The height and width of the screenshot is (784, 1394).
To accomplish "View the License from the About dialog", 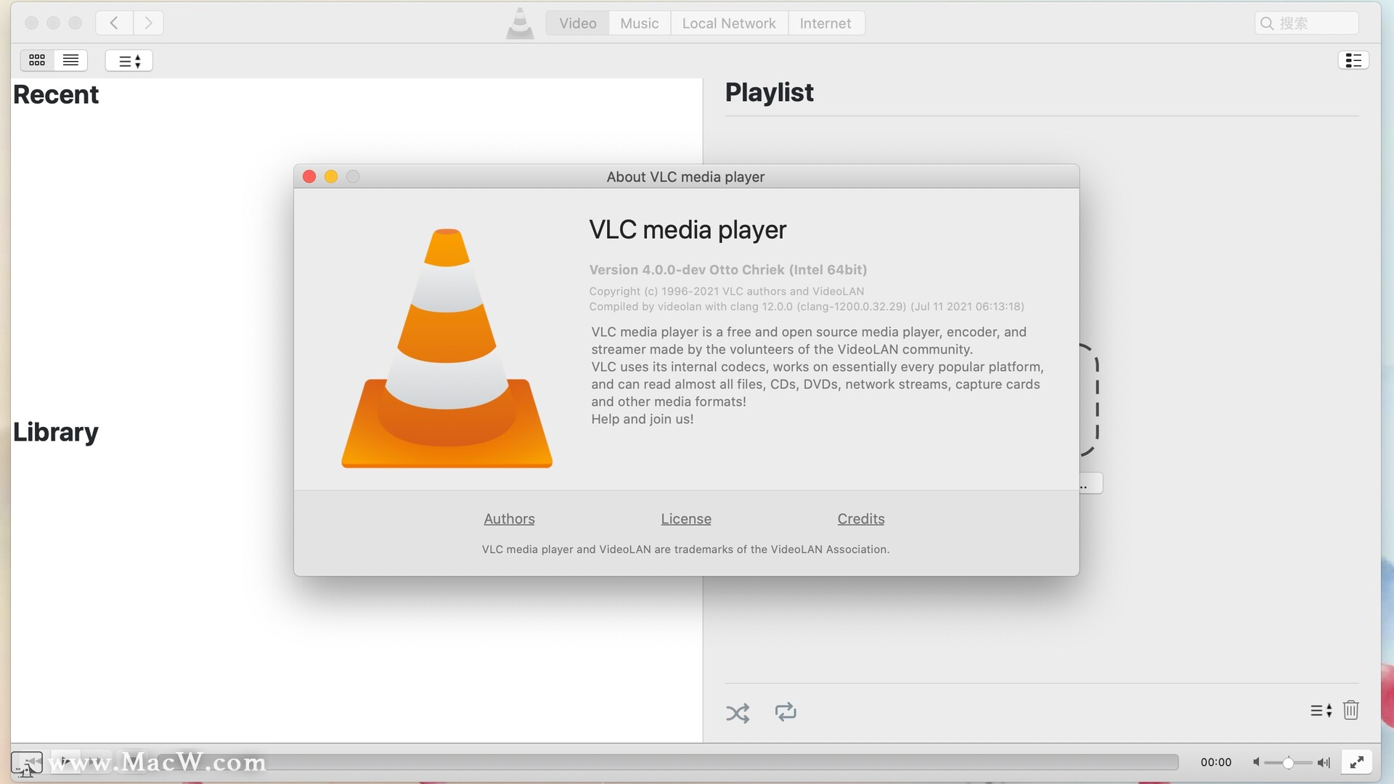I will point(685,518).
